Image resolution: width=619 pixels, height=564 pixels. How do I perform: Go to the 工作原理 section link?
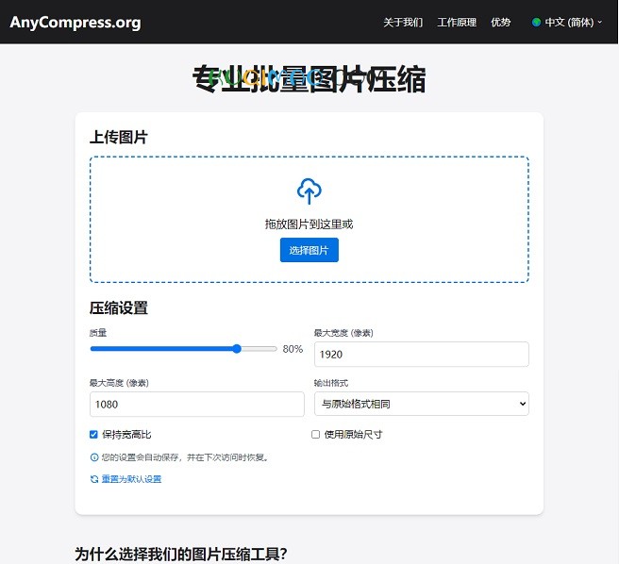(457, 23)
